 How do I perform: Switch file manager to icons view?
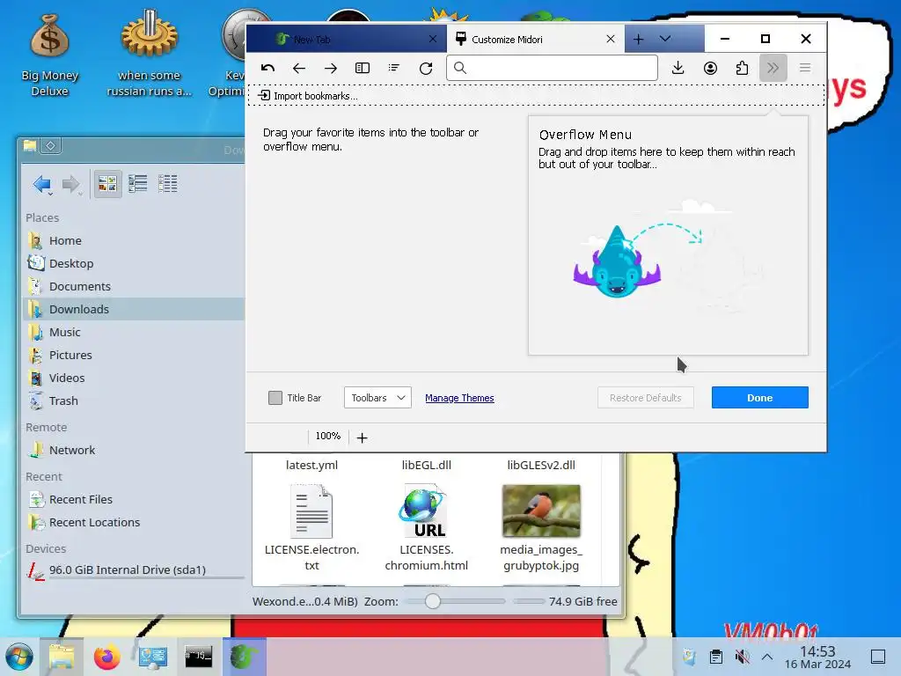click(107, 184)
